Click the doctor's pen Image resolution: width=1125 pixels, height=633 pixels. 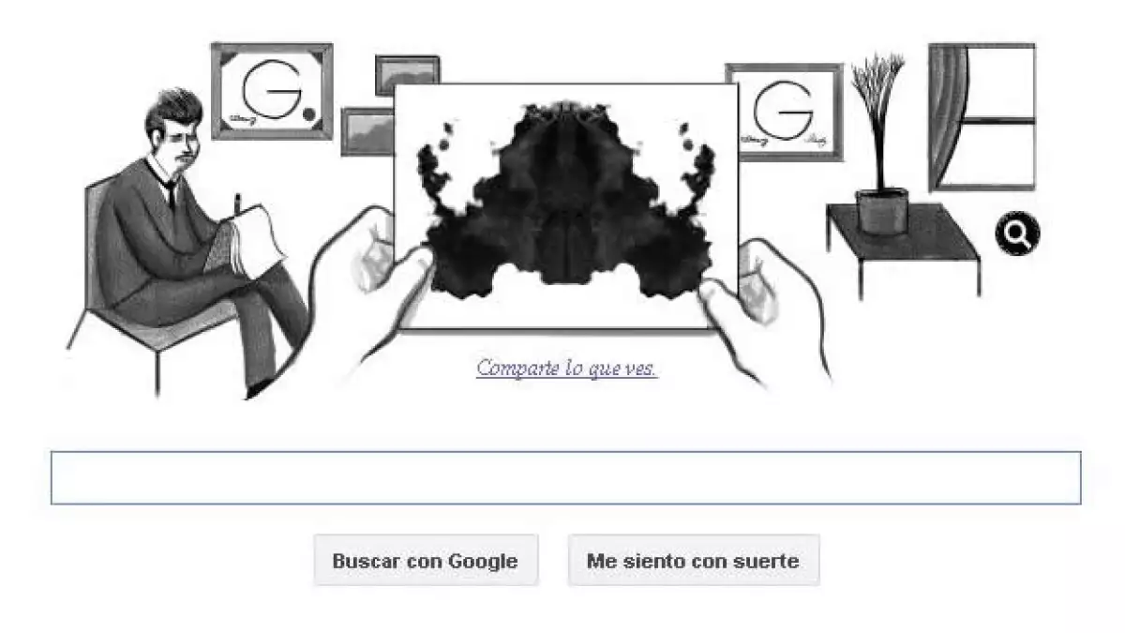(237, 203)
